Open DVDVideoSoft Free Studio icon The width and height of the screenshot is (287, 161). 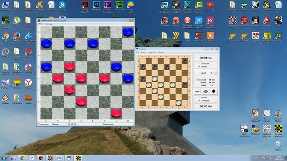click(210, 22)
